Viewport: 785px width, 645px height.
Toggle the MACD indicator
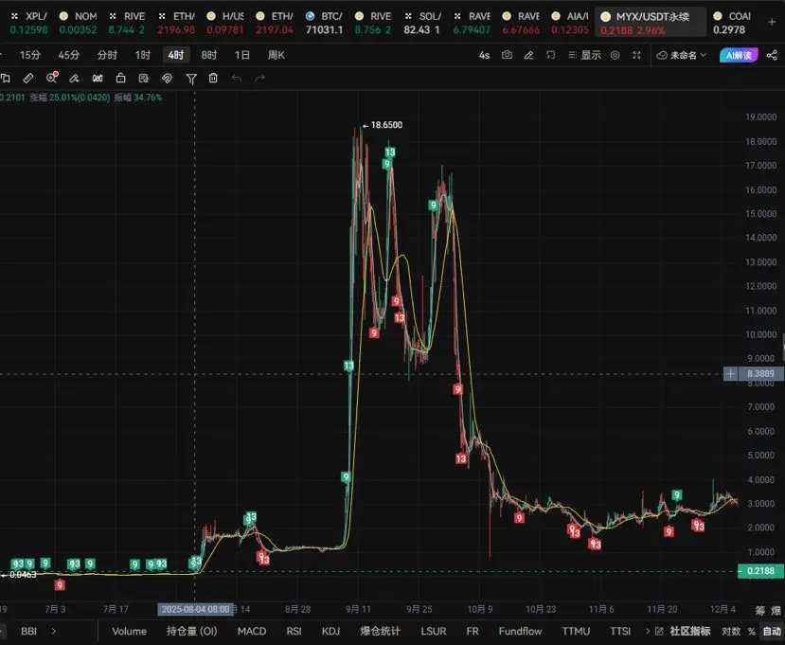(251, 631)
